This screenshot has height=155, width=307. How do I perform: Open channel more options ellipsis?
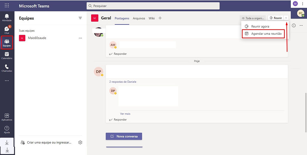(301, 25)
